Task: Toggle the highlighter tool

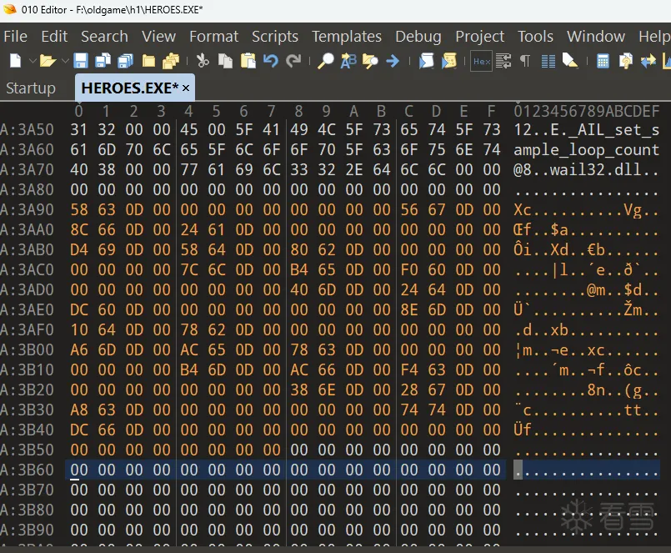Action: [570, 61]
